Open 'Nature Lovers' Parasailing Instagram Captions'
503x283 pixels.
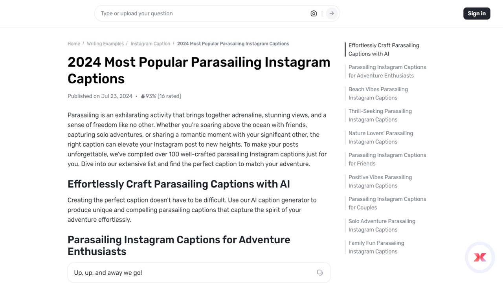pos(380,137)
